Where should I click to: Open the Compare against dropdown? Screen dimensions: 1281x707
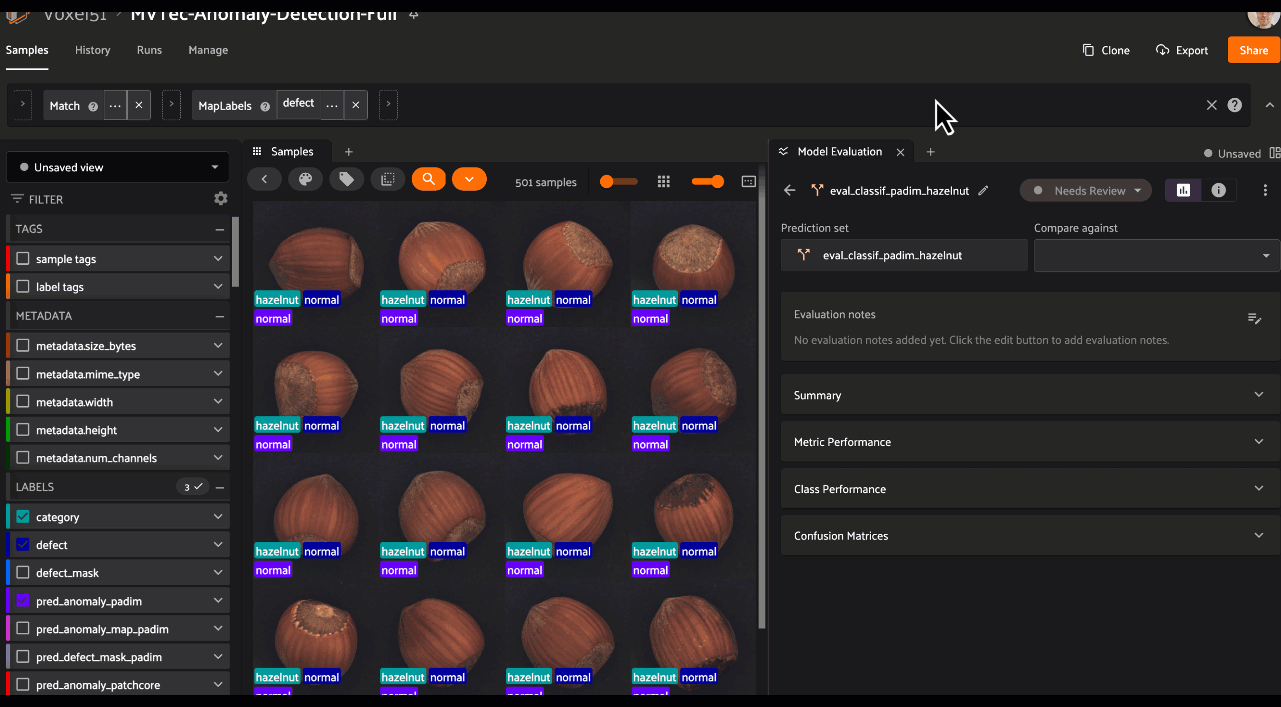tap(1156, 256)
